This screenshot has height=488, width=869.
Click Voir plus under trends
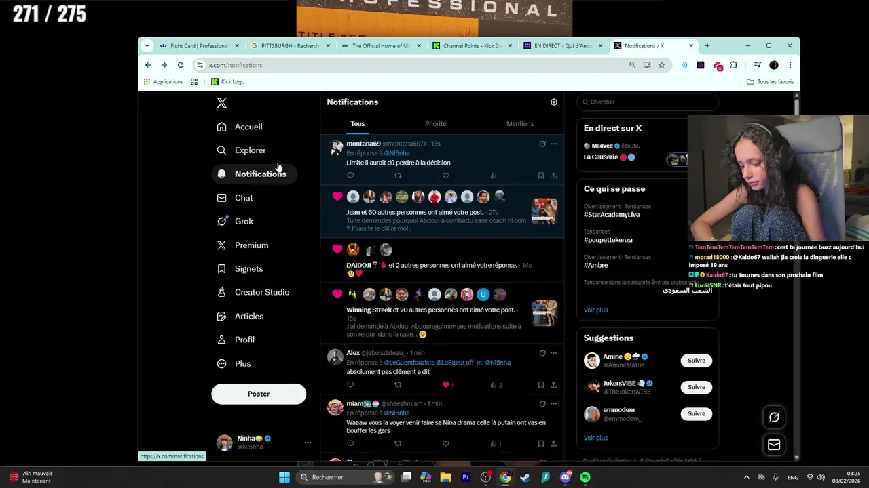(596, 310)
